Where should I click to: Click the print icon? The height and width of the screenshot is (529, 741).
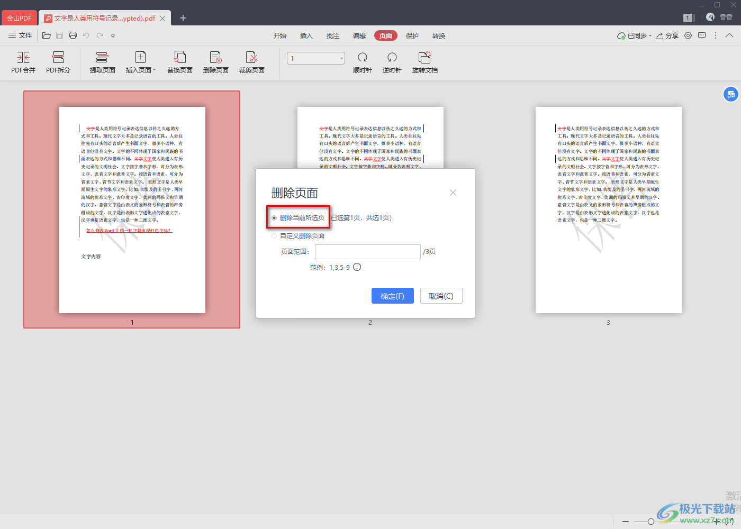tap(73, 35)
